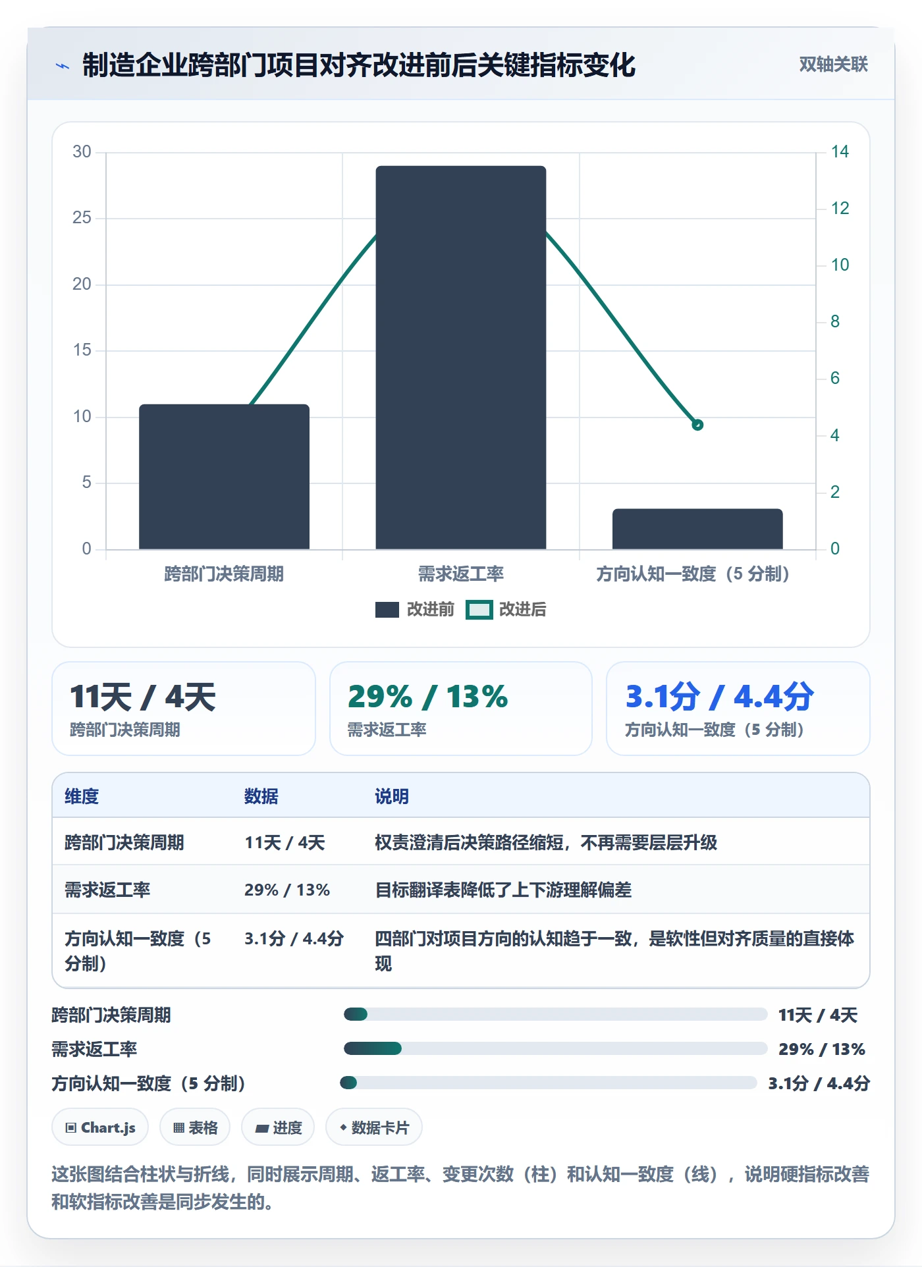Click the 需求返工率 table row label
922x1267 pixels.
click(x=107, y=890)
